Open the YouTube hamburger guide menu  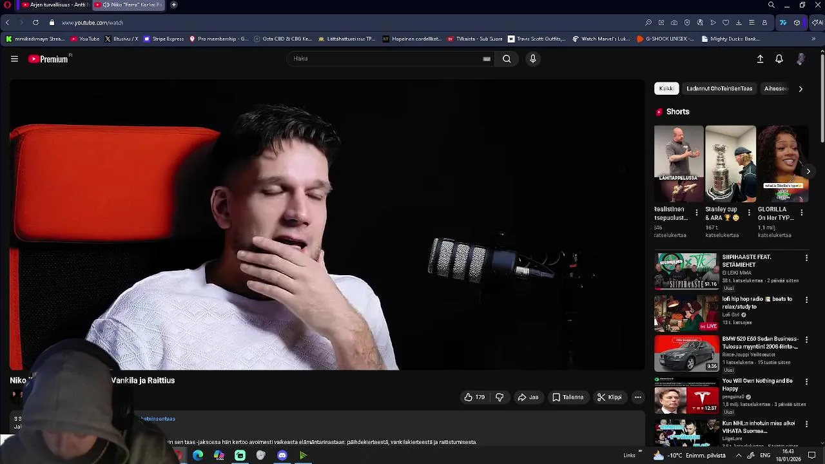tap(14, 59)
